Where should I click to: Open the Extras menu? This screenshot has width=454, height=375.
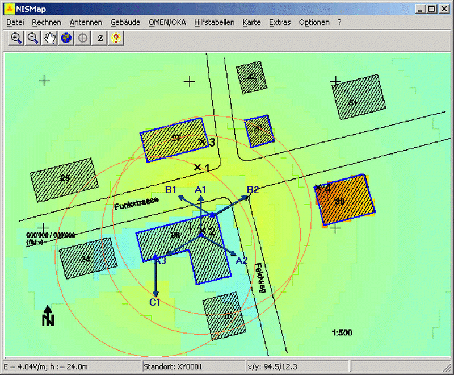pyautogui.click(x=280, y=22)
